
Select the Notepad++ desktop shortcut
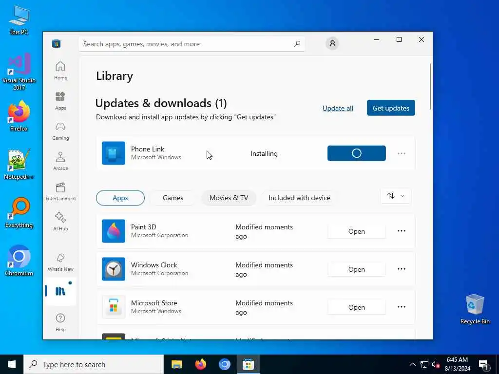pyautogui.click(x=19, y=164)
